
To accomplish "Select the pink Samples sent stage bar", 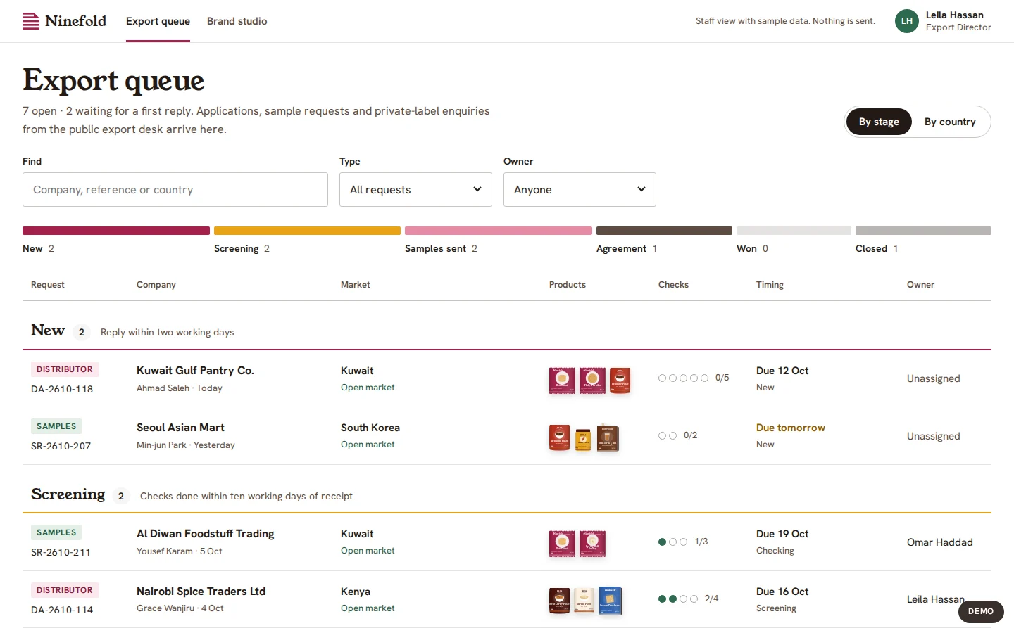I will (499, 231).
